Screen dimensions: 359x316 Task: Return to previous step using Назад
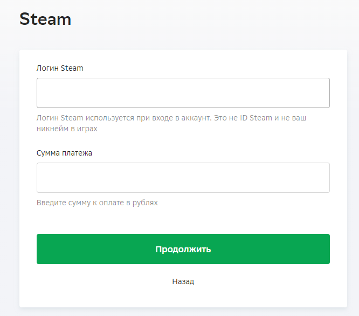click(x=183, y=281)
